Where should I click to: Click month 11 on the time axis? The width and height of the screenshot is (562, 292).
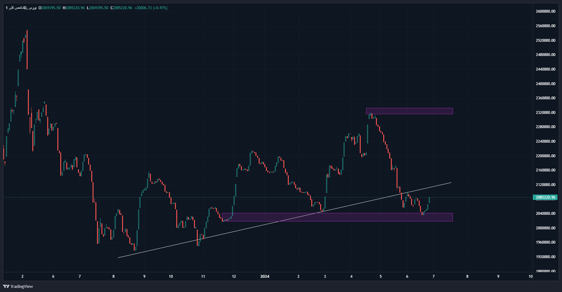point(203,276)
